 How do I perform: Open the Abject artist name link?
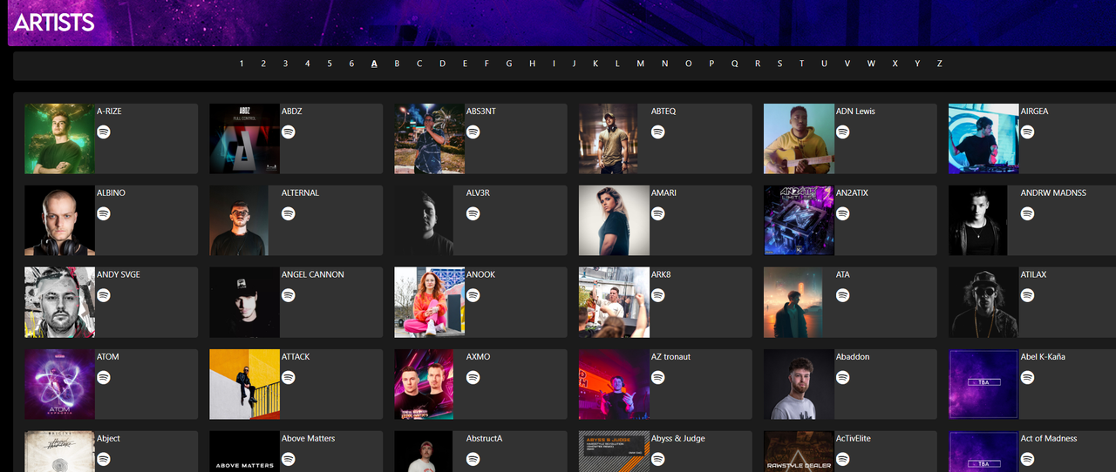click(109, 438)
